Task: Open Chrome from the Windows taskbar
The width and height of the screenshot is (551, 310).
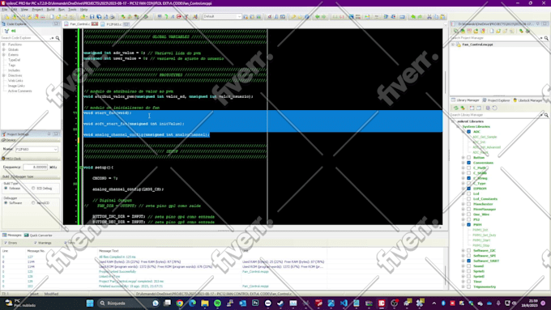Action: (x=180, y=303)
